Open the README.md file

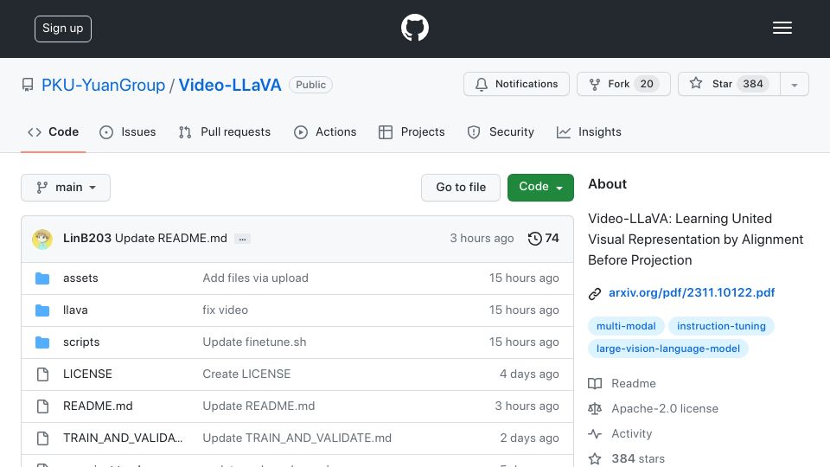pyautogui.click(x=98, y=406)
